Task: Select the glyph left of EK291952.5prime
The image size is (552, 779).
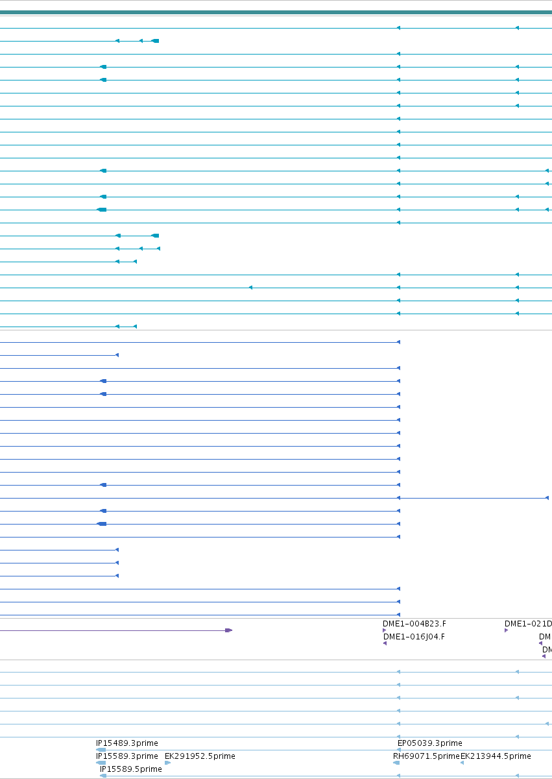Action: point(167,763)
